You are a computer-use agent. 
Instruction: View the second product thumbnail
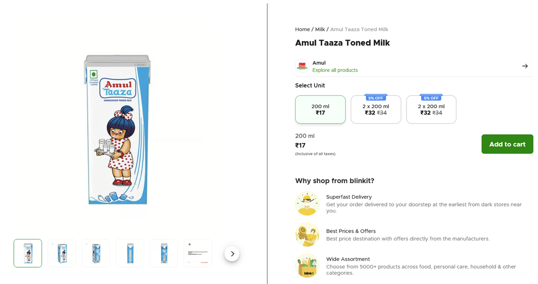tap(62, 253)
